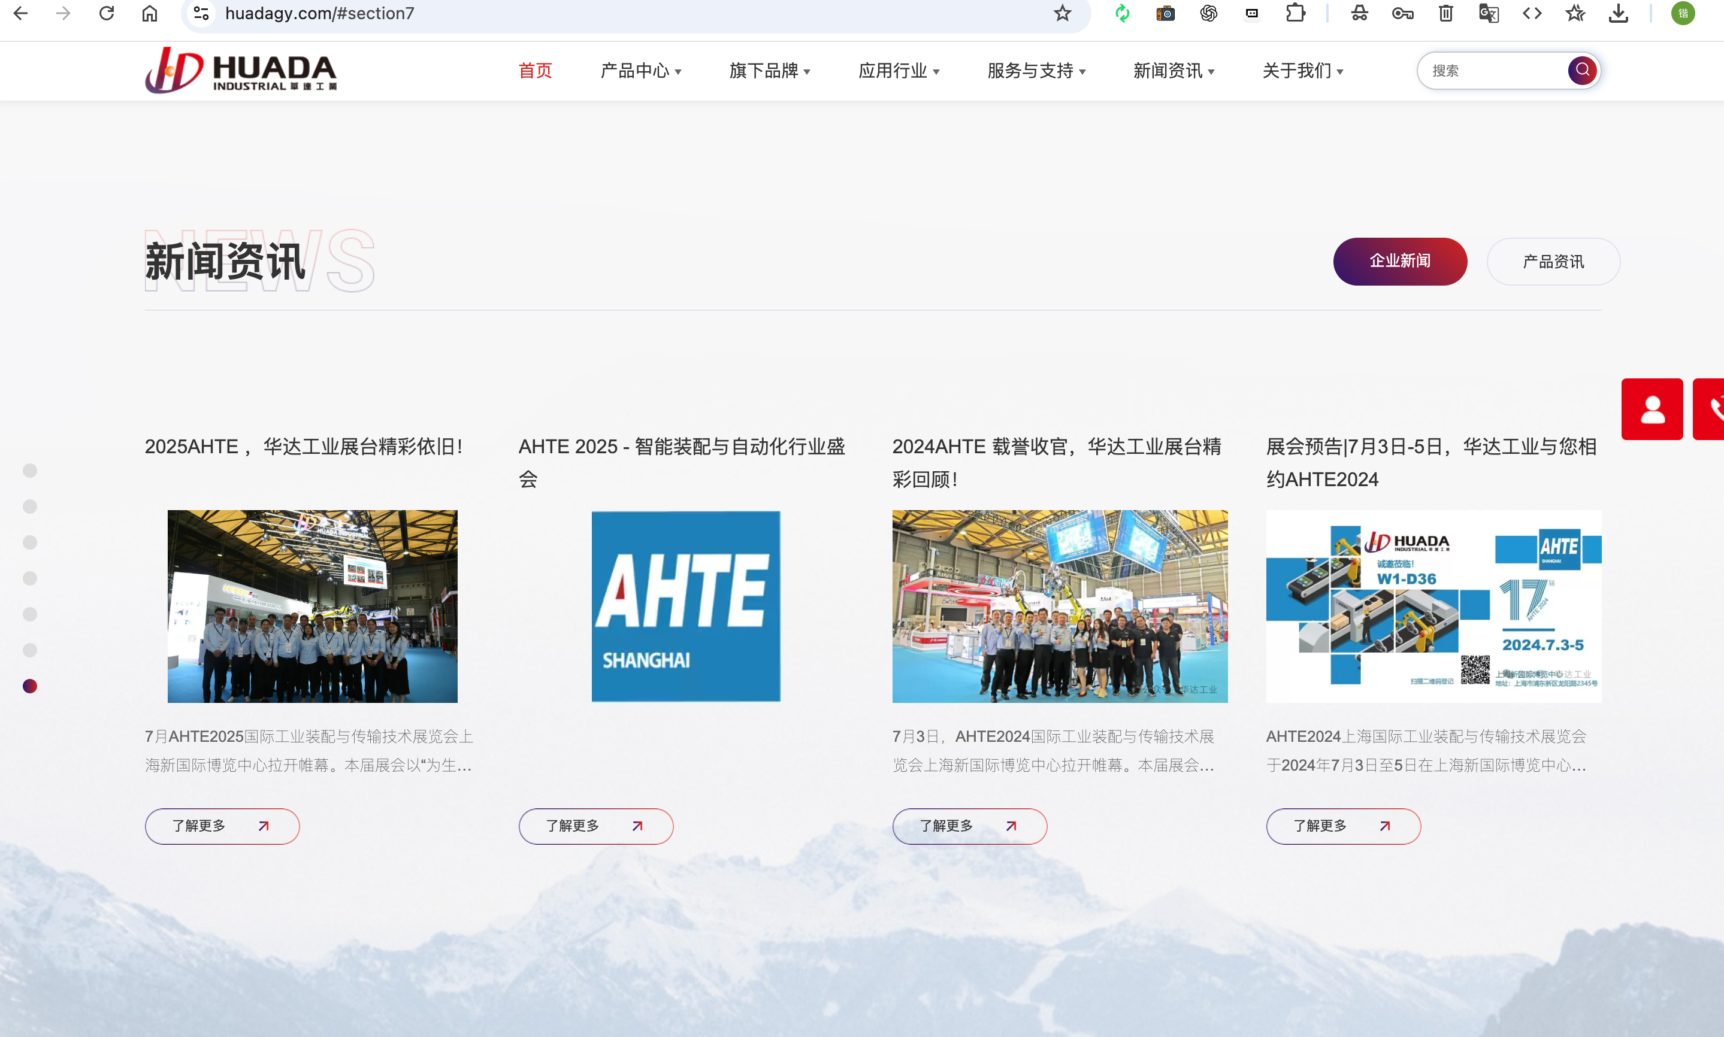Click the browser forward arrow
The image size is (1724, 1037).
(x=63, y=13)
